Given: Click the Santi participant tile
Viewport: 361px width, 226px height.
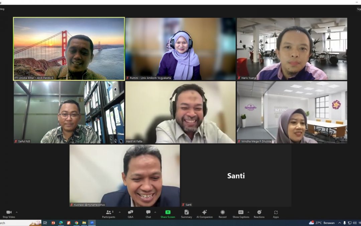Looking at the screenshot, I should pyautogui.click(x=236, y=175).
